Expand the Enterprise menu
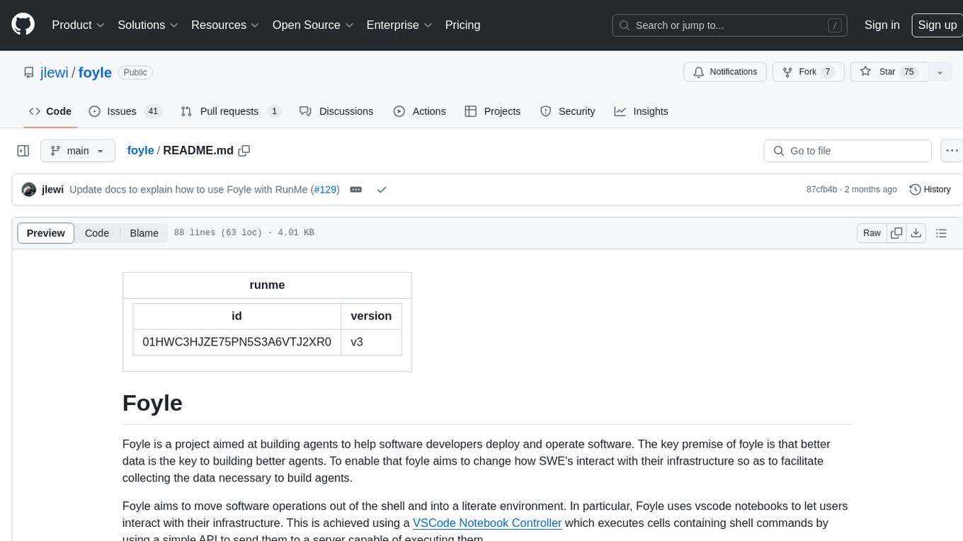 click(399, 25)
